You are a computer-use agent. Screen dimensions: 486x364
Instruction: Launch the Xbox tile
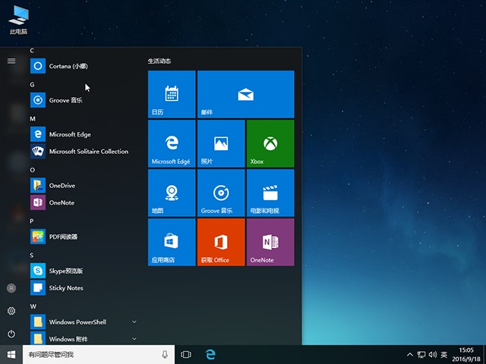click(x=270, y=143)
